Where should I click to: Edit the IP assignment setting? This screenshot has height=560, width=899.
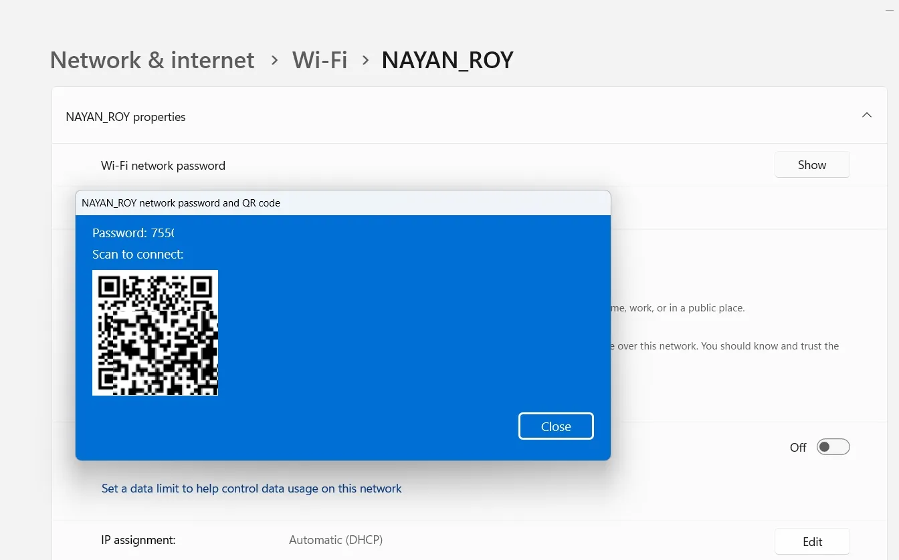[x=812, y=541]
